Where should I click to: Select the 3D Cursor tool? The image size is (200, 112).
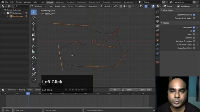tap(33, 17)
